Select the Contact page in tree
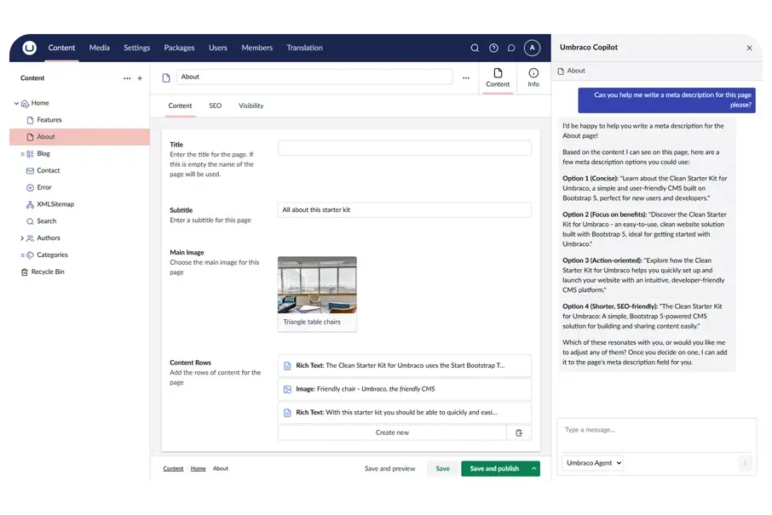 [x=49, y=170]
